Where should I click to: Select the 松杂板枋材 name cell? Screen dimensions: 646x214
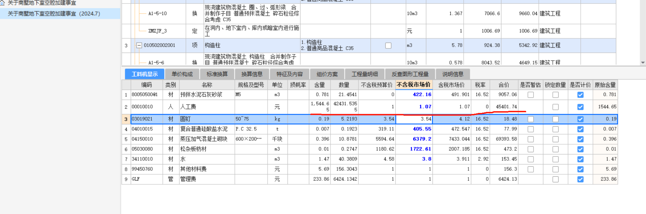click(x=207, y=149)
